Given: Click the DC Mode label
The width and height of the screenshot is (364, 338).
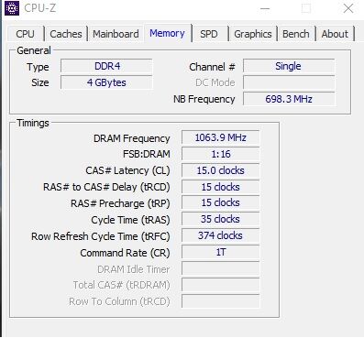Looking at the screenshot, I should click(215, 82).
